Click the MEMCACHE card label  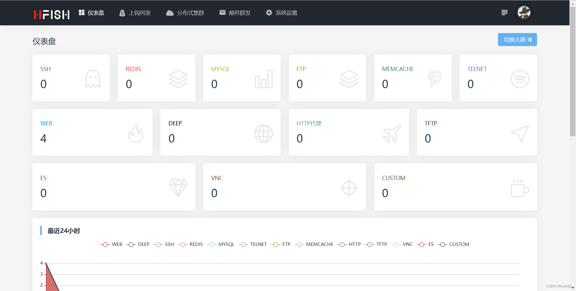398,69
